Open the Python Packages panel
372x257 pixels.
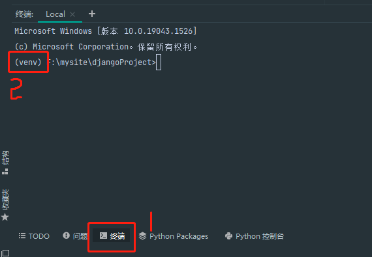point(174,236)
